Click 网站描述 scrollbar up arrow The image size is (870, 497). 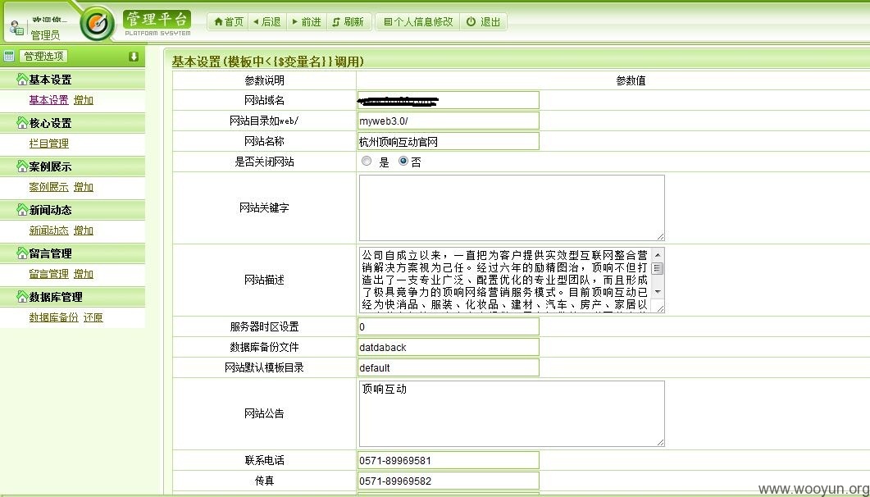(658, 254)
